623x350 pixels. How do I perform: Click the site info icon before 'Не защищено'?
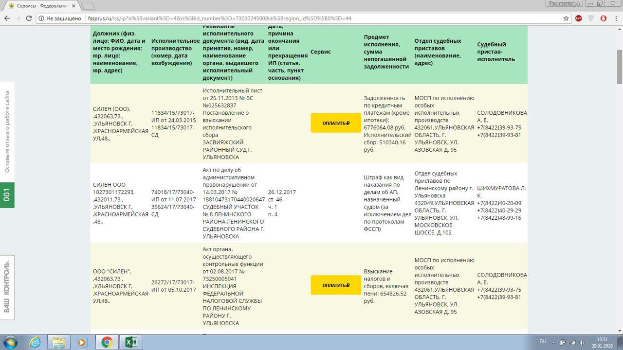click(x=42, y=18)
